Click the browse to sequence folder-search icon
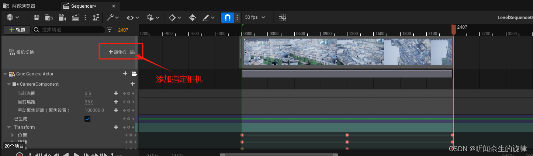Image resolution: width=533 pixels, height=156 pixels. [49, 17]
